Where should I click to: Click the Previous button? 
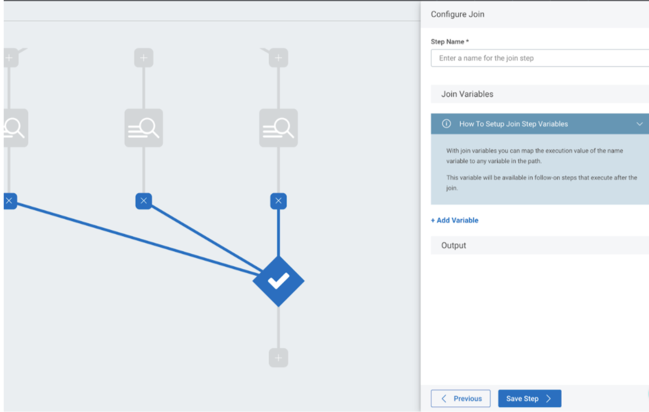[x=460, y=399]
